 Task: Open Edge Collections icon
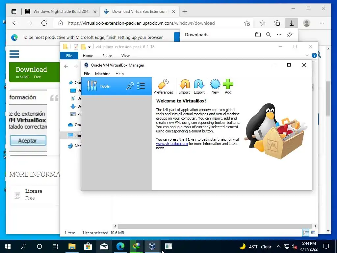coord(277,23)
